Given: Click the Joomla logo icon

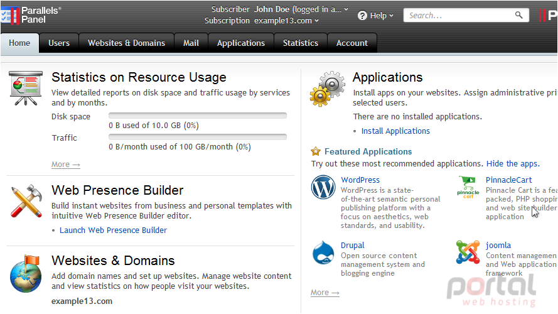Looking at the screenshot, I should point(468,252).
